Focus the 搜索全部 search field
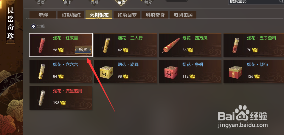Viewport: 284px width, 135px height. (254, 2)
